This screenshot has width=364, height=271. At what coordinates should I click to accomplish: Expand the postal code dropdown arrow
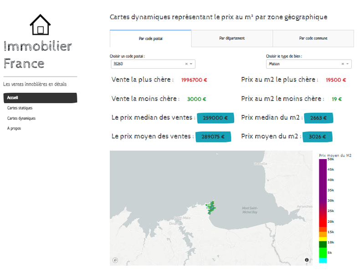coord(191,64)
